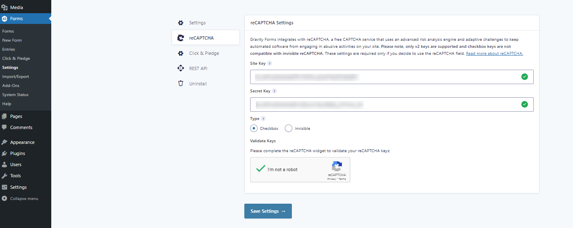Click the Settings gear icon in subnav
This screenshot has height=228, width=573.
click(x=180, y=23)
